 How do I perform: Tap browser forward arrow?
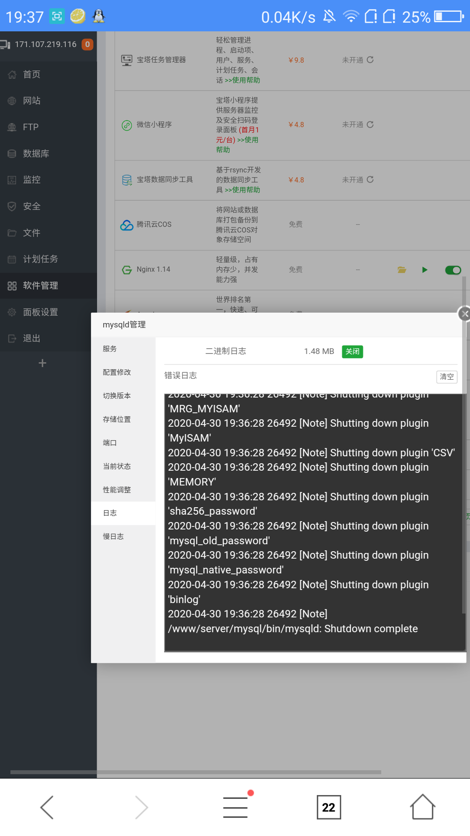141,807
